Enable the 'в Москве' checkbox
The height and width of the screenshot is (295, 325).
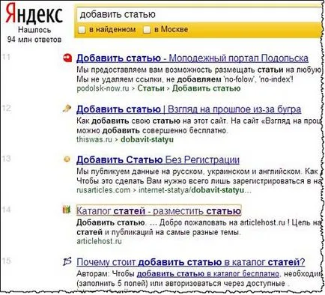pyautogui.click(x=147, y=30)
